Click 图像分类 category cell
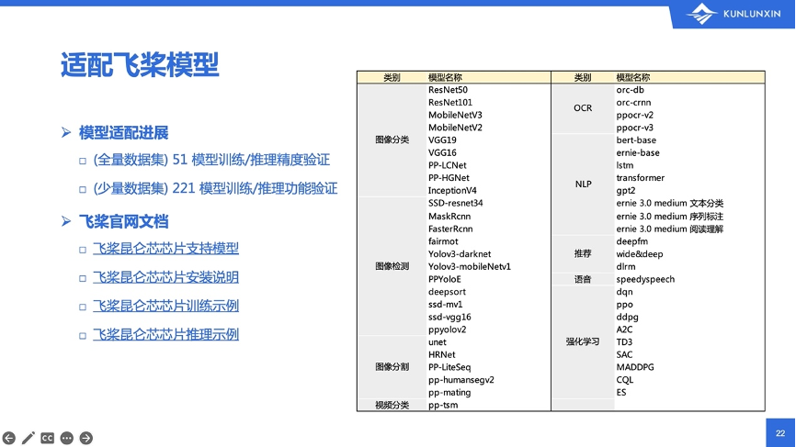 click(x=392, y=140)
